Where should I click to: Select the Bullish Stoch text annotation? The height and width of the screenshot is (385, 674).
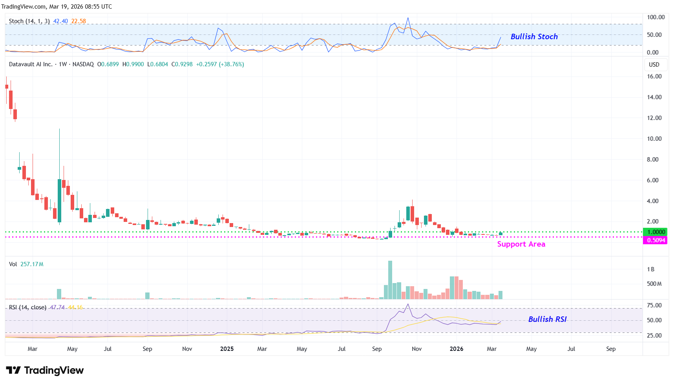[x=534, y=36]
